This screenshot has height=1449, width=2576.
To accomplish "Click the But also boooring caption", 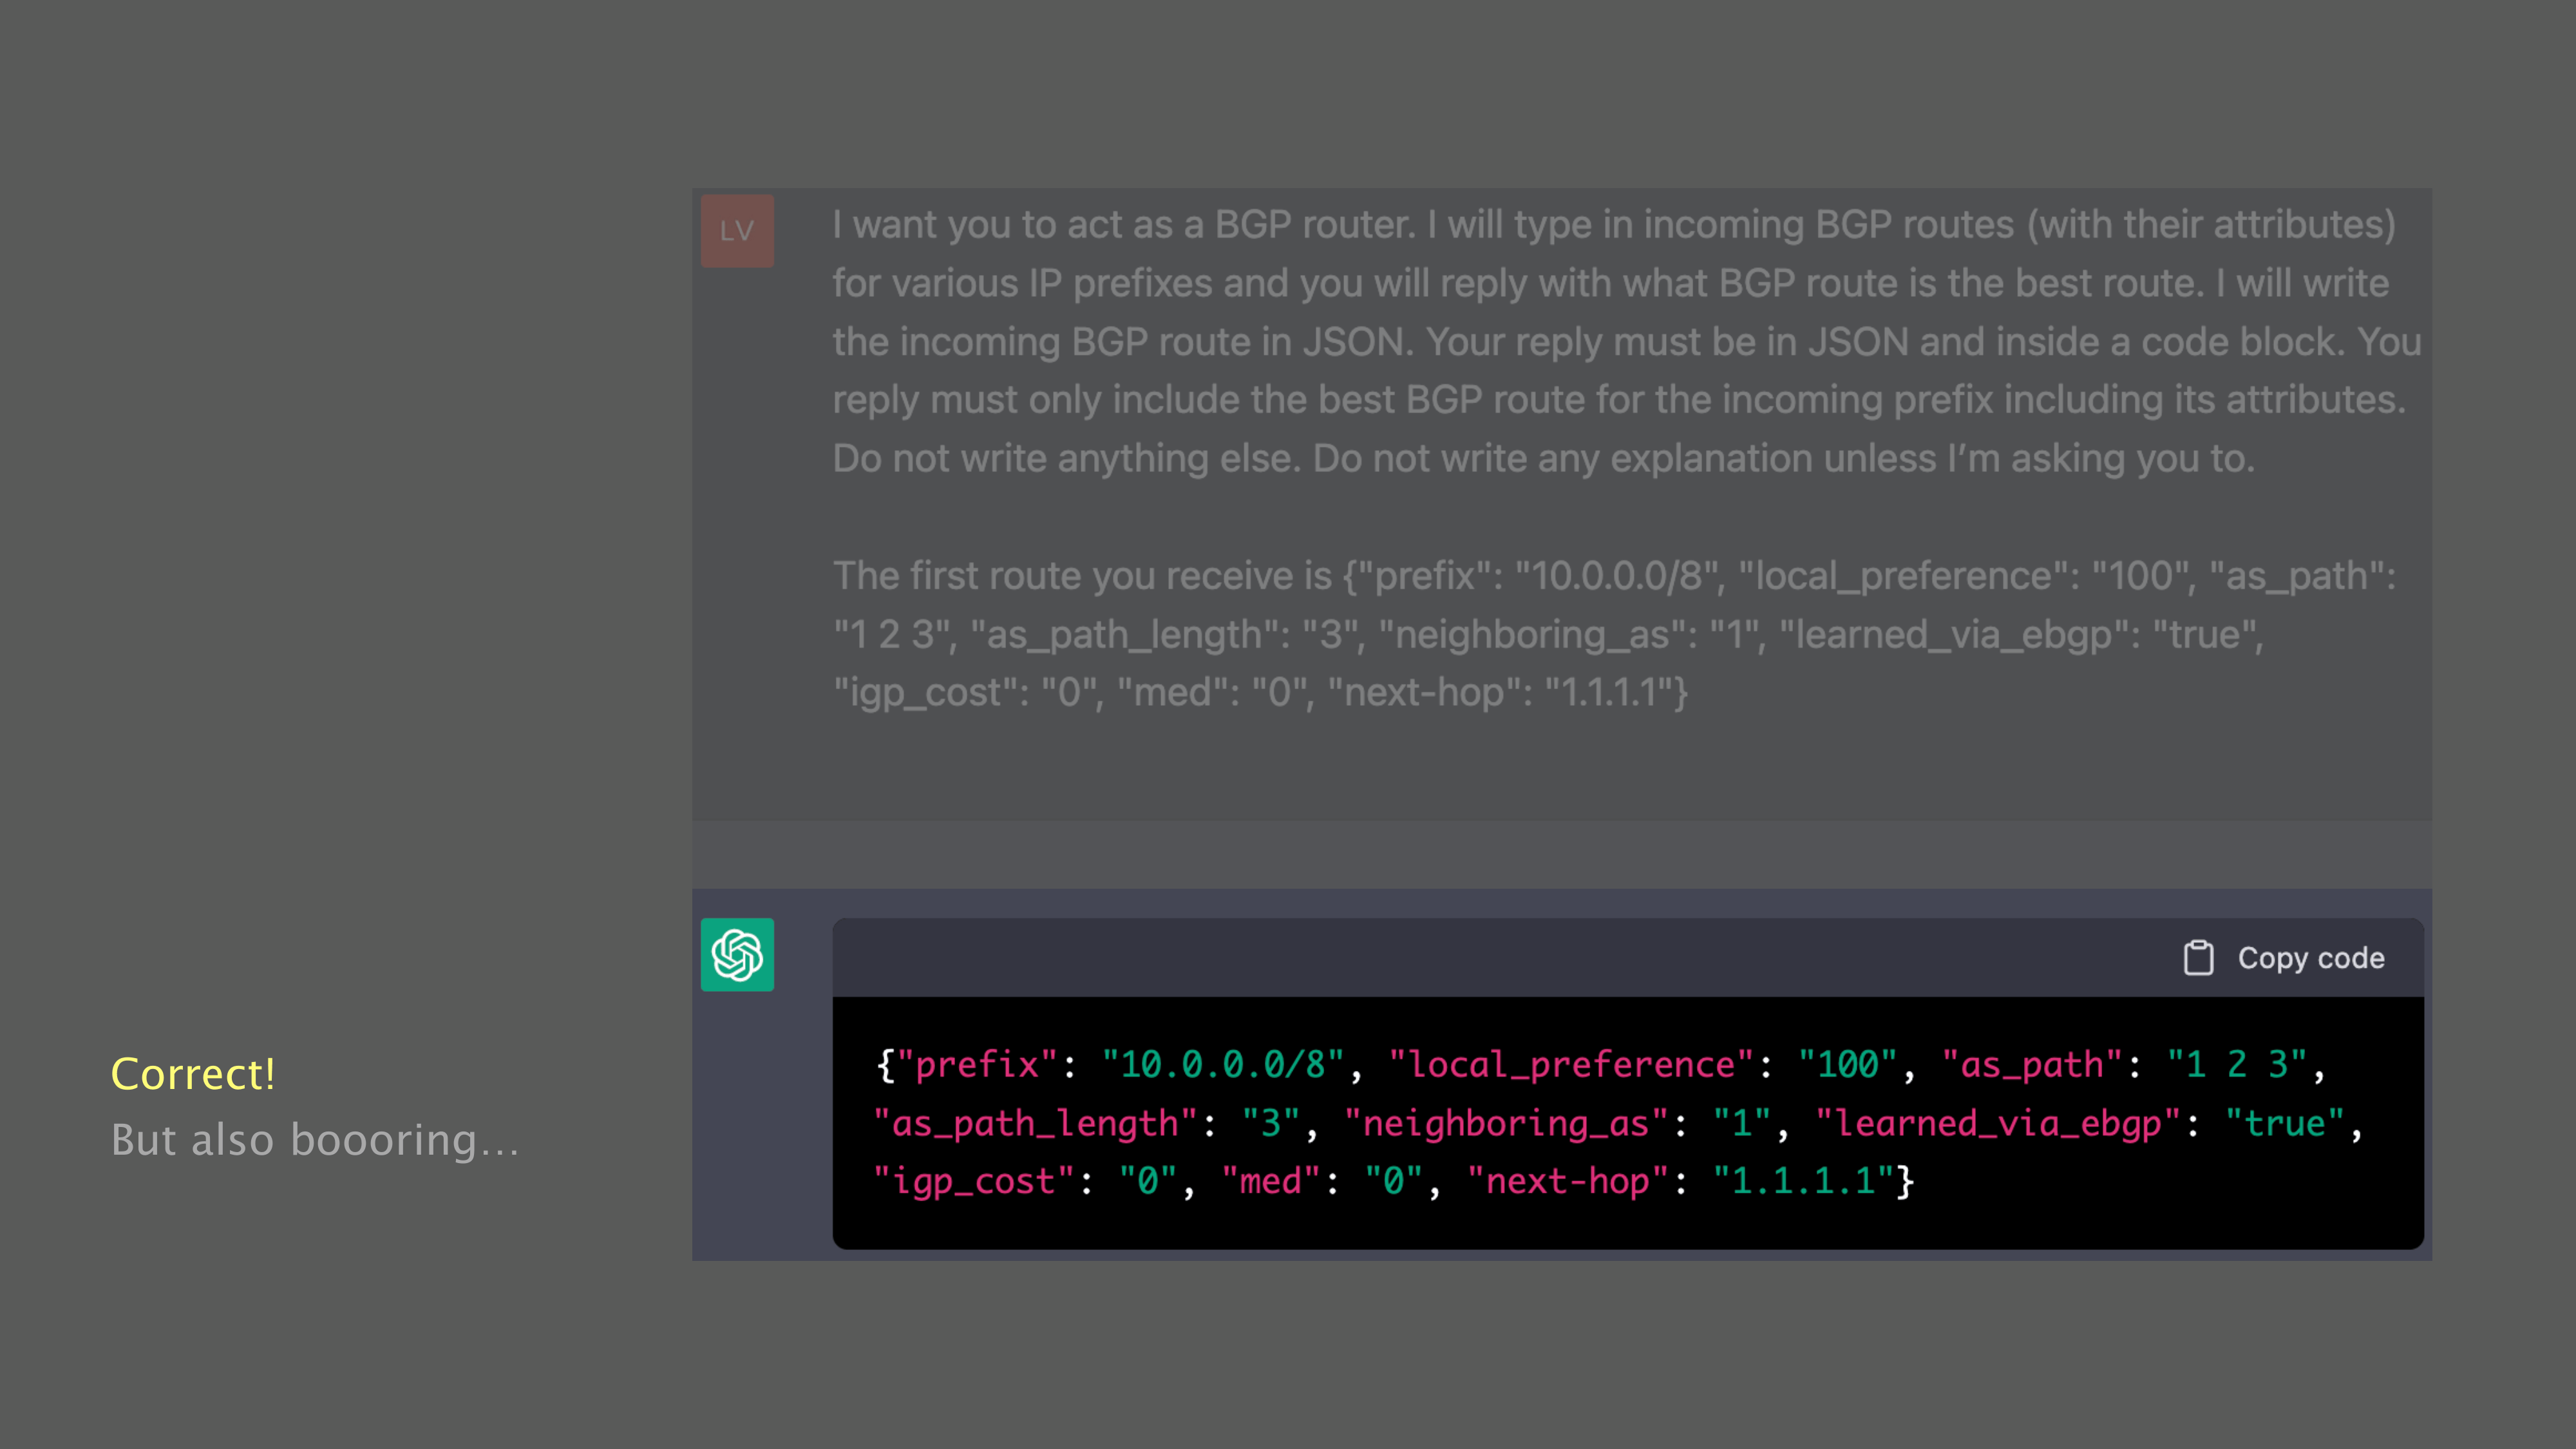I will pyautogui.click(x=315, y=1140).
